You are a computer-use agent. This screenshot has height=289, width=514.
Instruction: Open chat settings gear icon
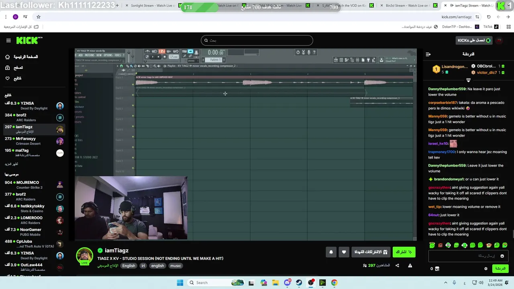(485, 269)
